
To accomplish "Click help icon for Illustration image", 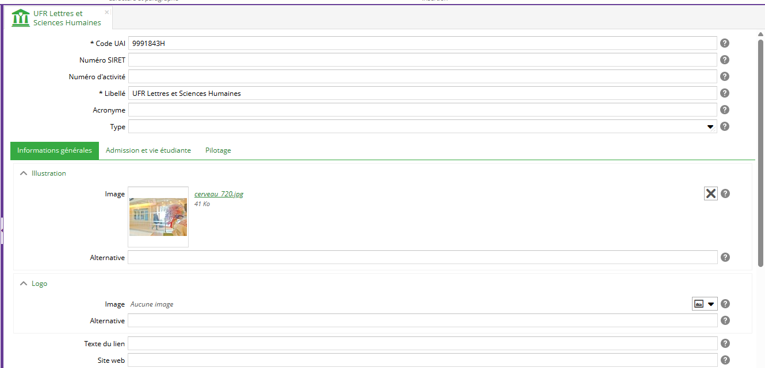I will pyautogui.click(x=725, y=193).
